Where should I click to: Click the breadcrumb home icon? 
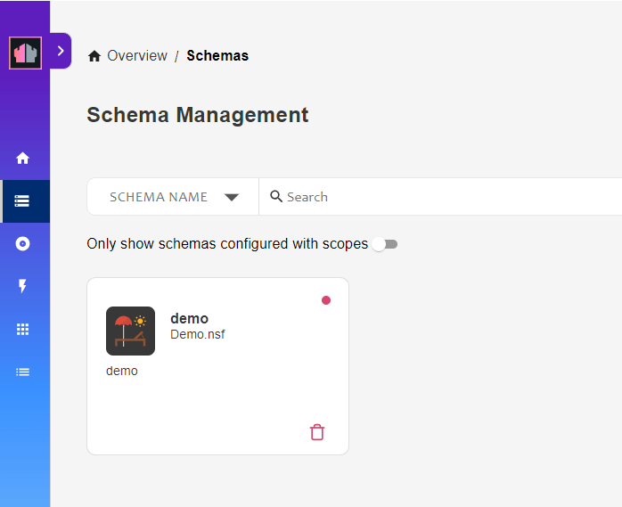click(x=94, y=56)
